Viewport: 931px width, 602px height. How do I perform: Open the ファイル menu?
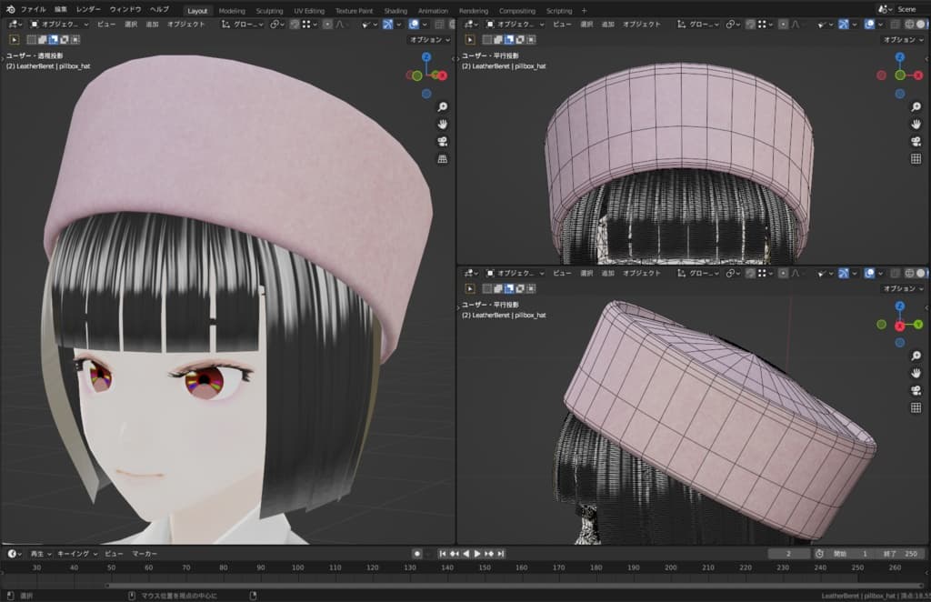point(33,10)
